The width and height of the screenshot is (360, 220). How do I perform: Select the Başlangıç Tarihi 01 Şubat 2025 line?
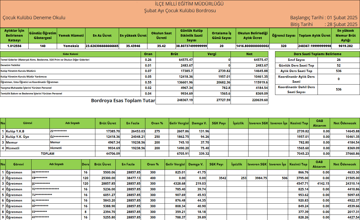pos(324,18)
